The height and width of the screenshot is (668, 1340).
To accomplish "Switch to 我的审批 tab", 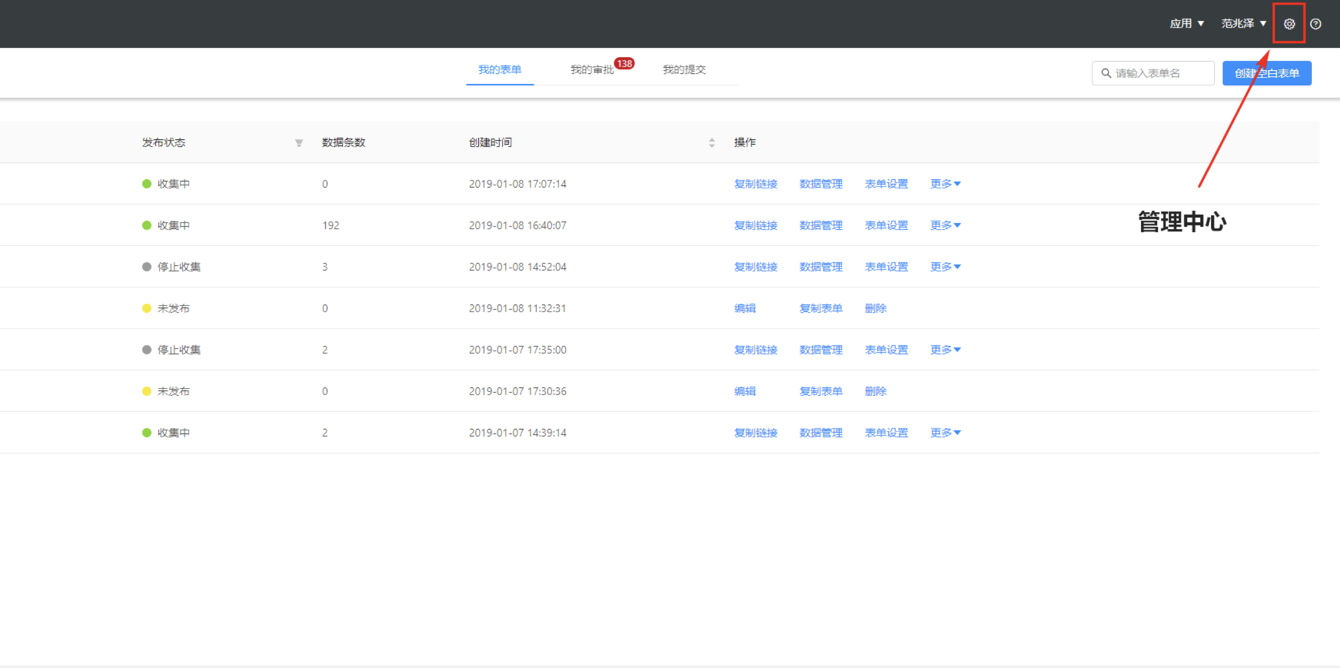I will pyautogui.click(x=592, y=70).
